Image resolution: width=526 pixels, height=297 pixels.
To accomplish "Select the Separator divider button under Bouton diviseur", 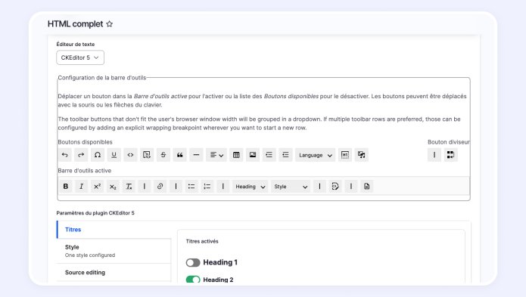I will 434,155.
